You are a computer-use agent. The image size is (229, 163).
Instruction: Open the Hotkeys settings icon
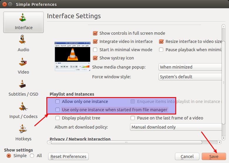(23, 129)
